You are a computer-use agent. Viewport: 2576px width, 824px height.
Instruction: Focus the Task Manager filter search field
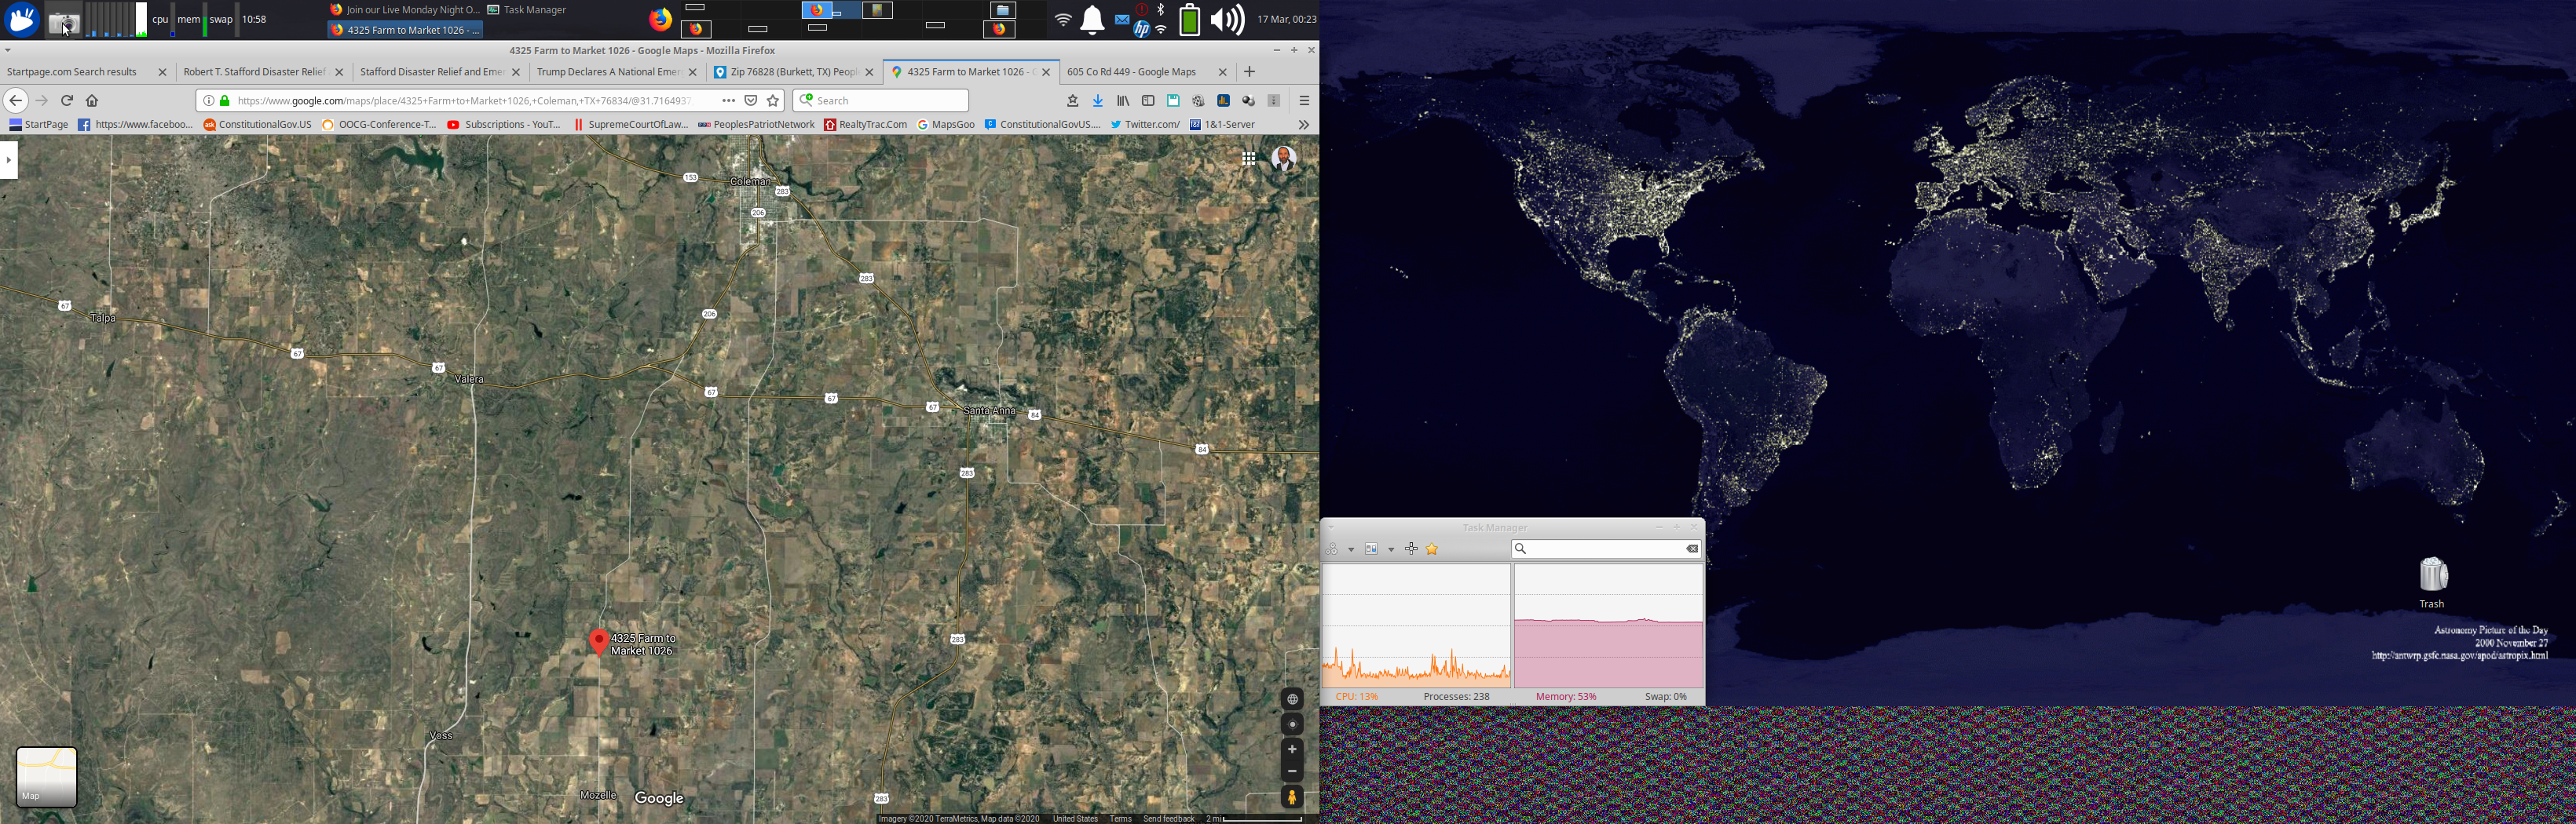(1606, 549)
